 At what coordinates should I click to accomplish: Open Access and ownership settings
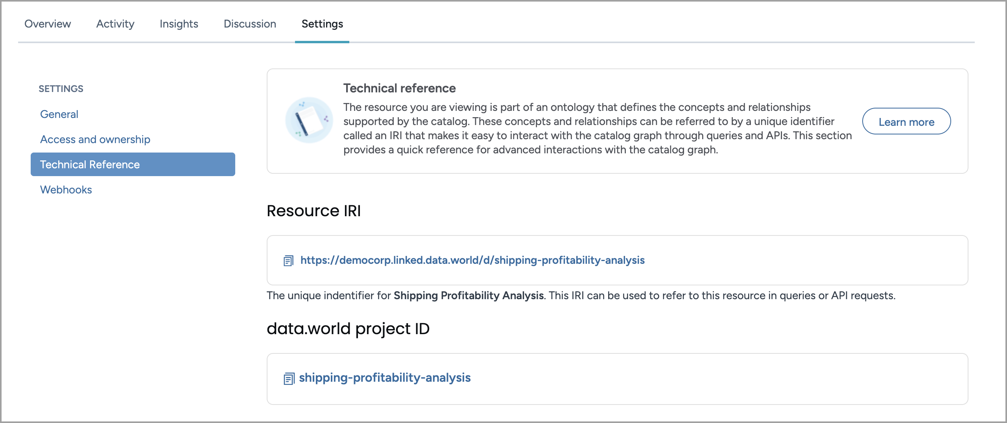pos(95,139)
